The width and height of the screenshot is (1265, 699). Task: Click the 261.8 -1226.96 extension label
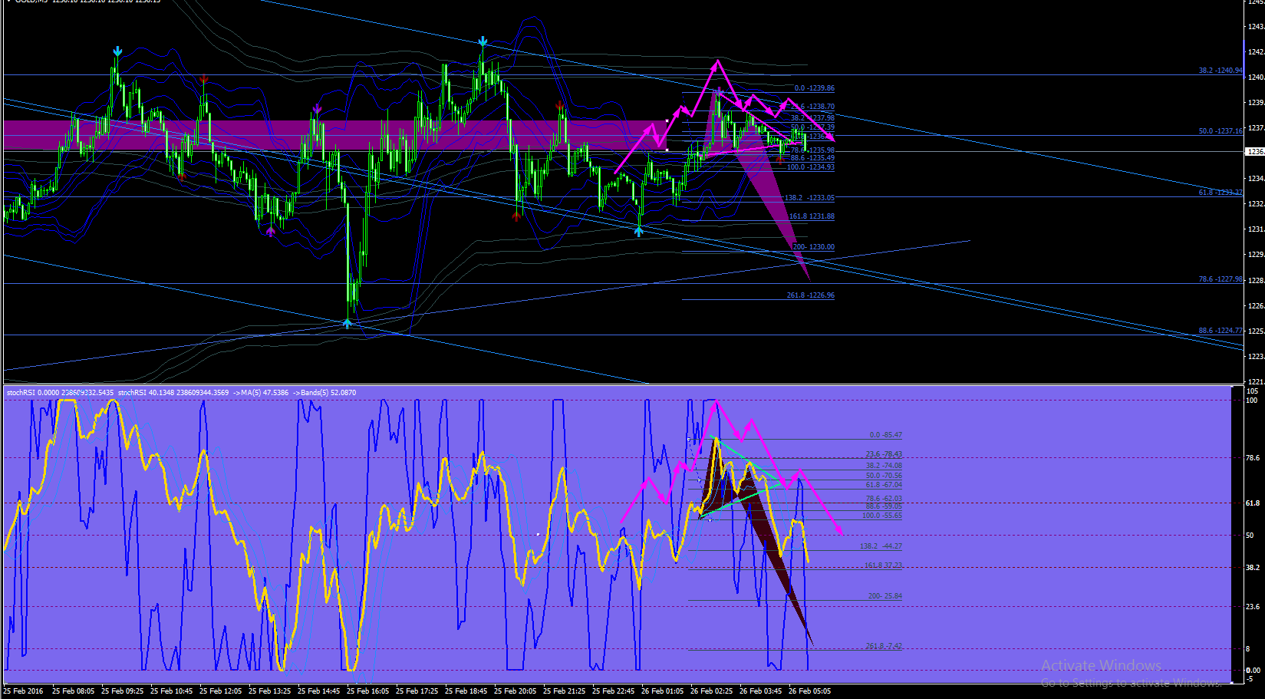pos(811,295)
